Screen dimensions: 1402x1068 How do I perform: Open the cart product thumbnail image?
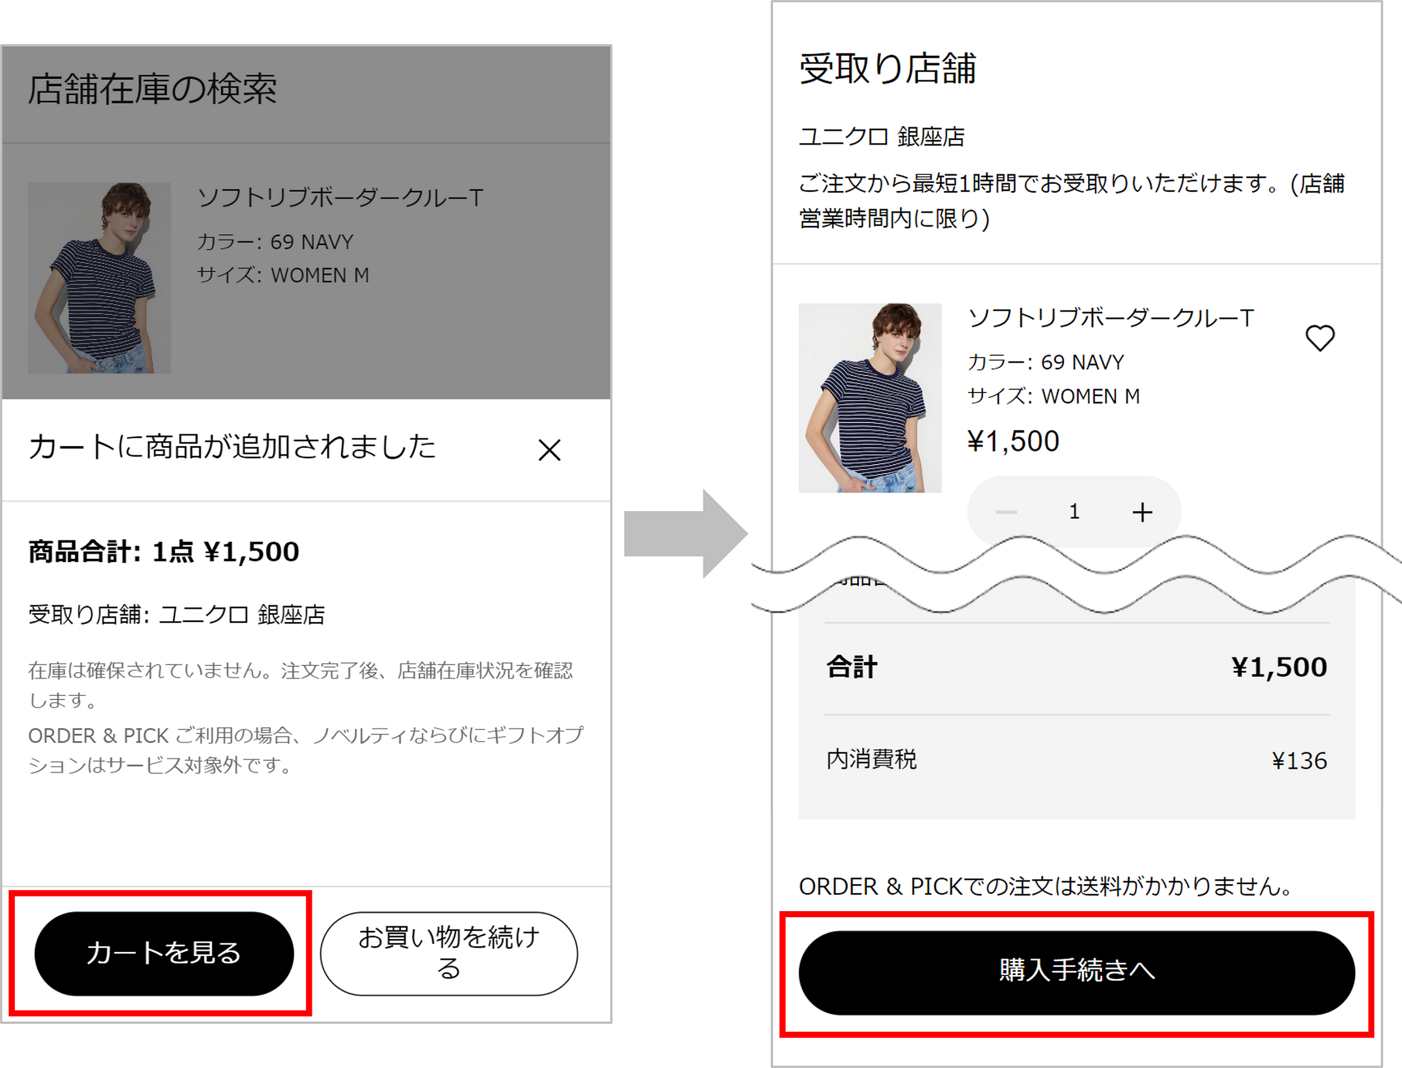coord(870,398)
